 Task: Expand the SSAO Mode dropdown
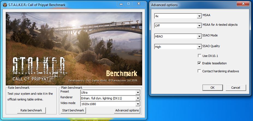tap(178, 36)
